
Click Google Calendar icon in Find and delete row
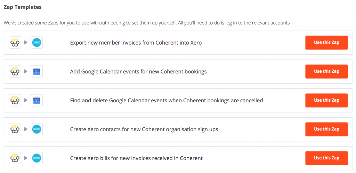point(37,100)
